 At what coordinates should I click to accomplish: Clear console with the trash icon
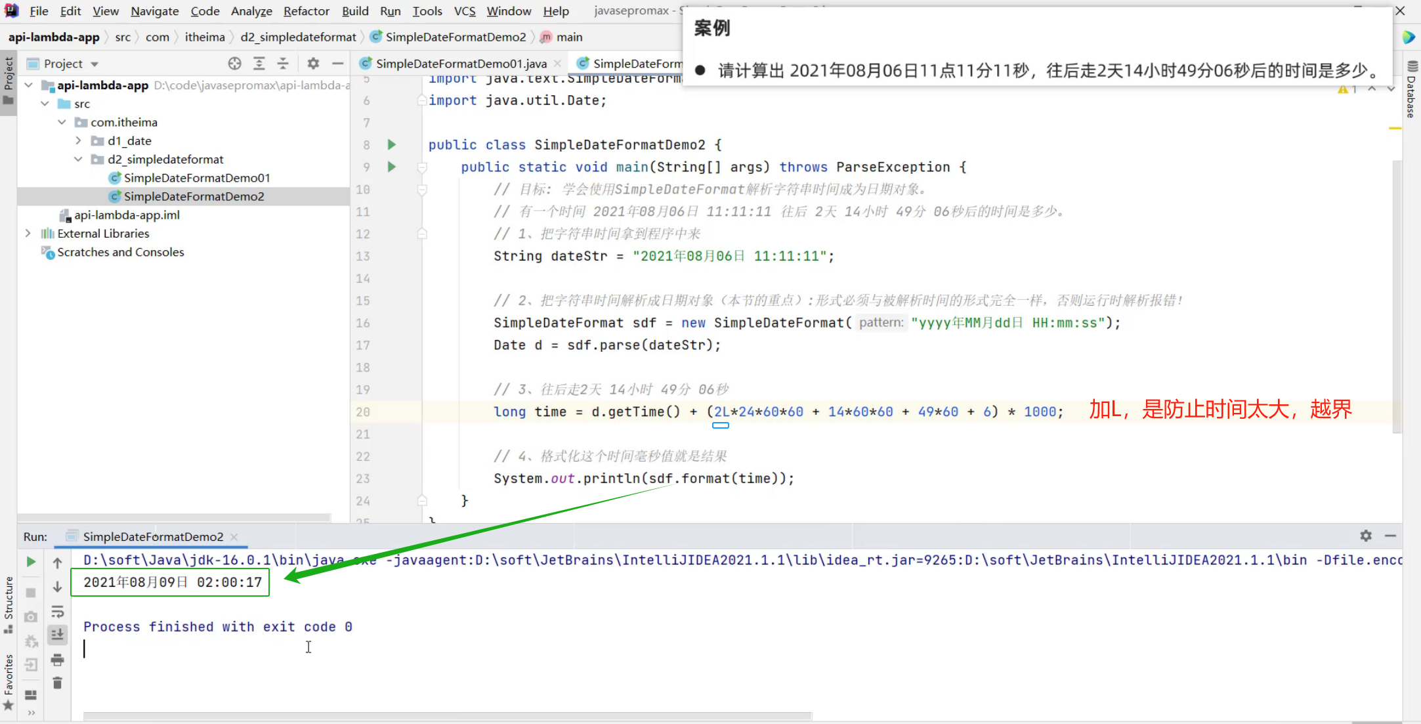pos(58,683)
